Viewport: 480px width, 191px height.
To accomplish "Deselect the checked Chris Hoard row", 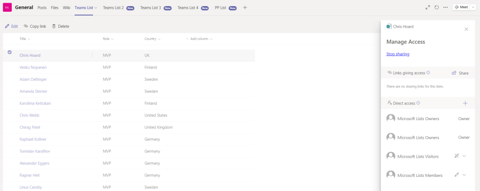I will point(9,52).
